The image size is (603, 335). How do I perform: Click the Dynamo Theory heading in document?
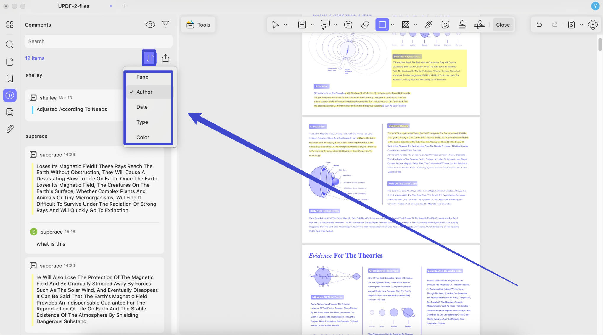pyautogui.click(x=398, y=126)
